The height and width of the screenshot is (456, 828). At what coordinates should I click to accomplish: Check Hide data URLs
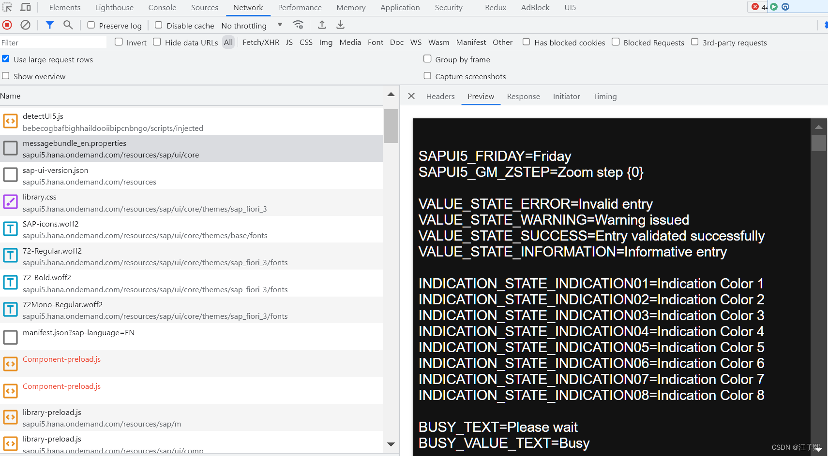pyautogui.click(x=157, y=42)
